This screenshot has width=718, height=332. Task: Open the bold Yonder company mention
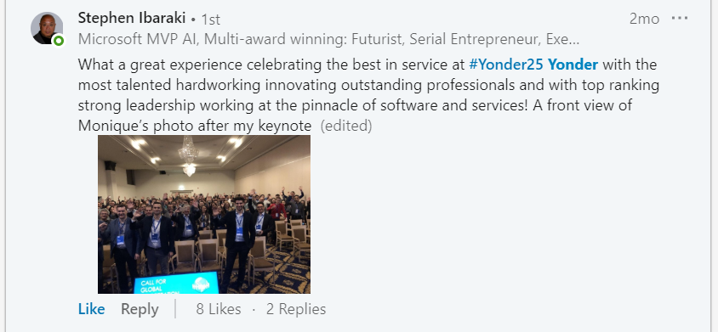(x=573, y=65)
